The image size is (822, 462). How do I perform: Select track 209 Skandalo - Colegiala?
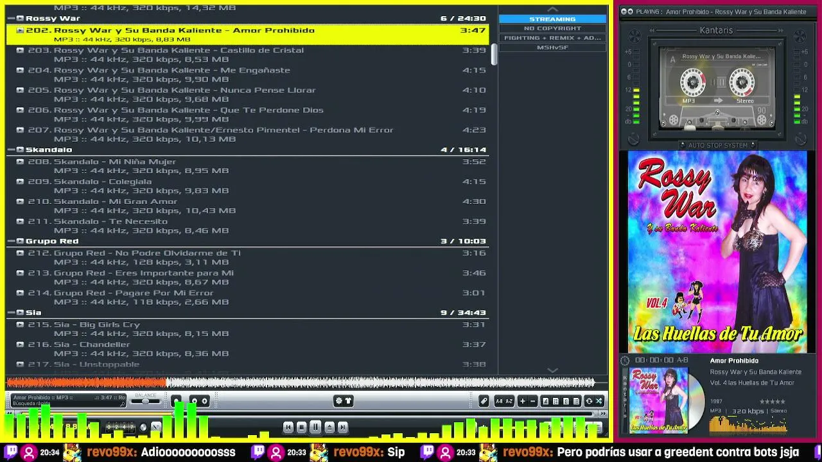tap(247, 186)
